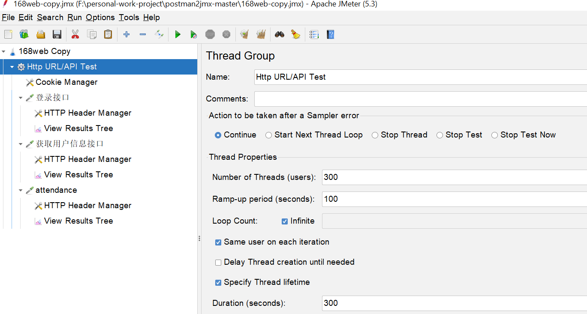Image resolution: width=587 pixels, height=314 pixels.
Task: Select HTTP Header Manager under attendance
Action: pos(87,206)
